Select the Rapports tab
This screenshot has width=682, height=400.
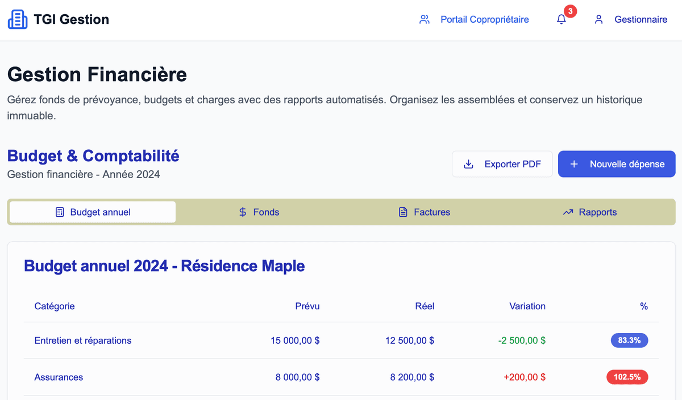[590, 212]
